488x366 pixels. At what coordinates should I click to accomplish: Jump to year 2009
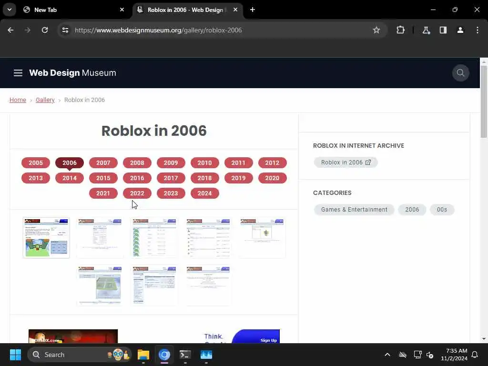coord(171,163)
